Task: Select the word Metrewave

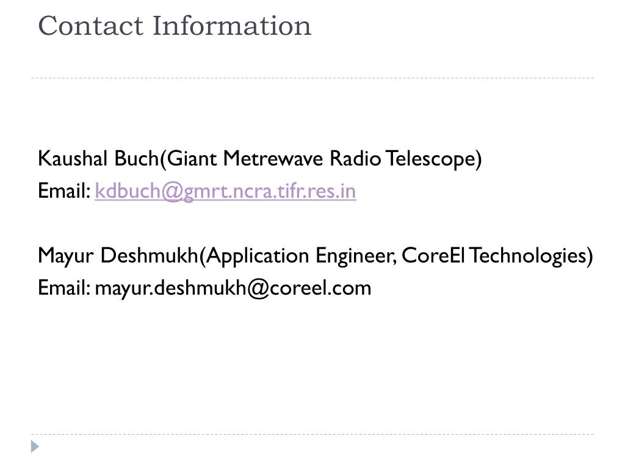Action: coord(273,158)
